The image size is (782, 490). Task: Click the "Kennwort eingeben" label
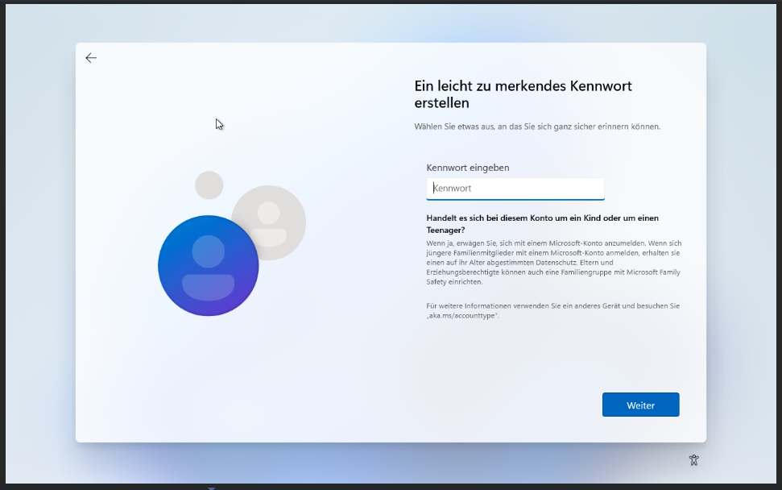click(x=468, y=168)
